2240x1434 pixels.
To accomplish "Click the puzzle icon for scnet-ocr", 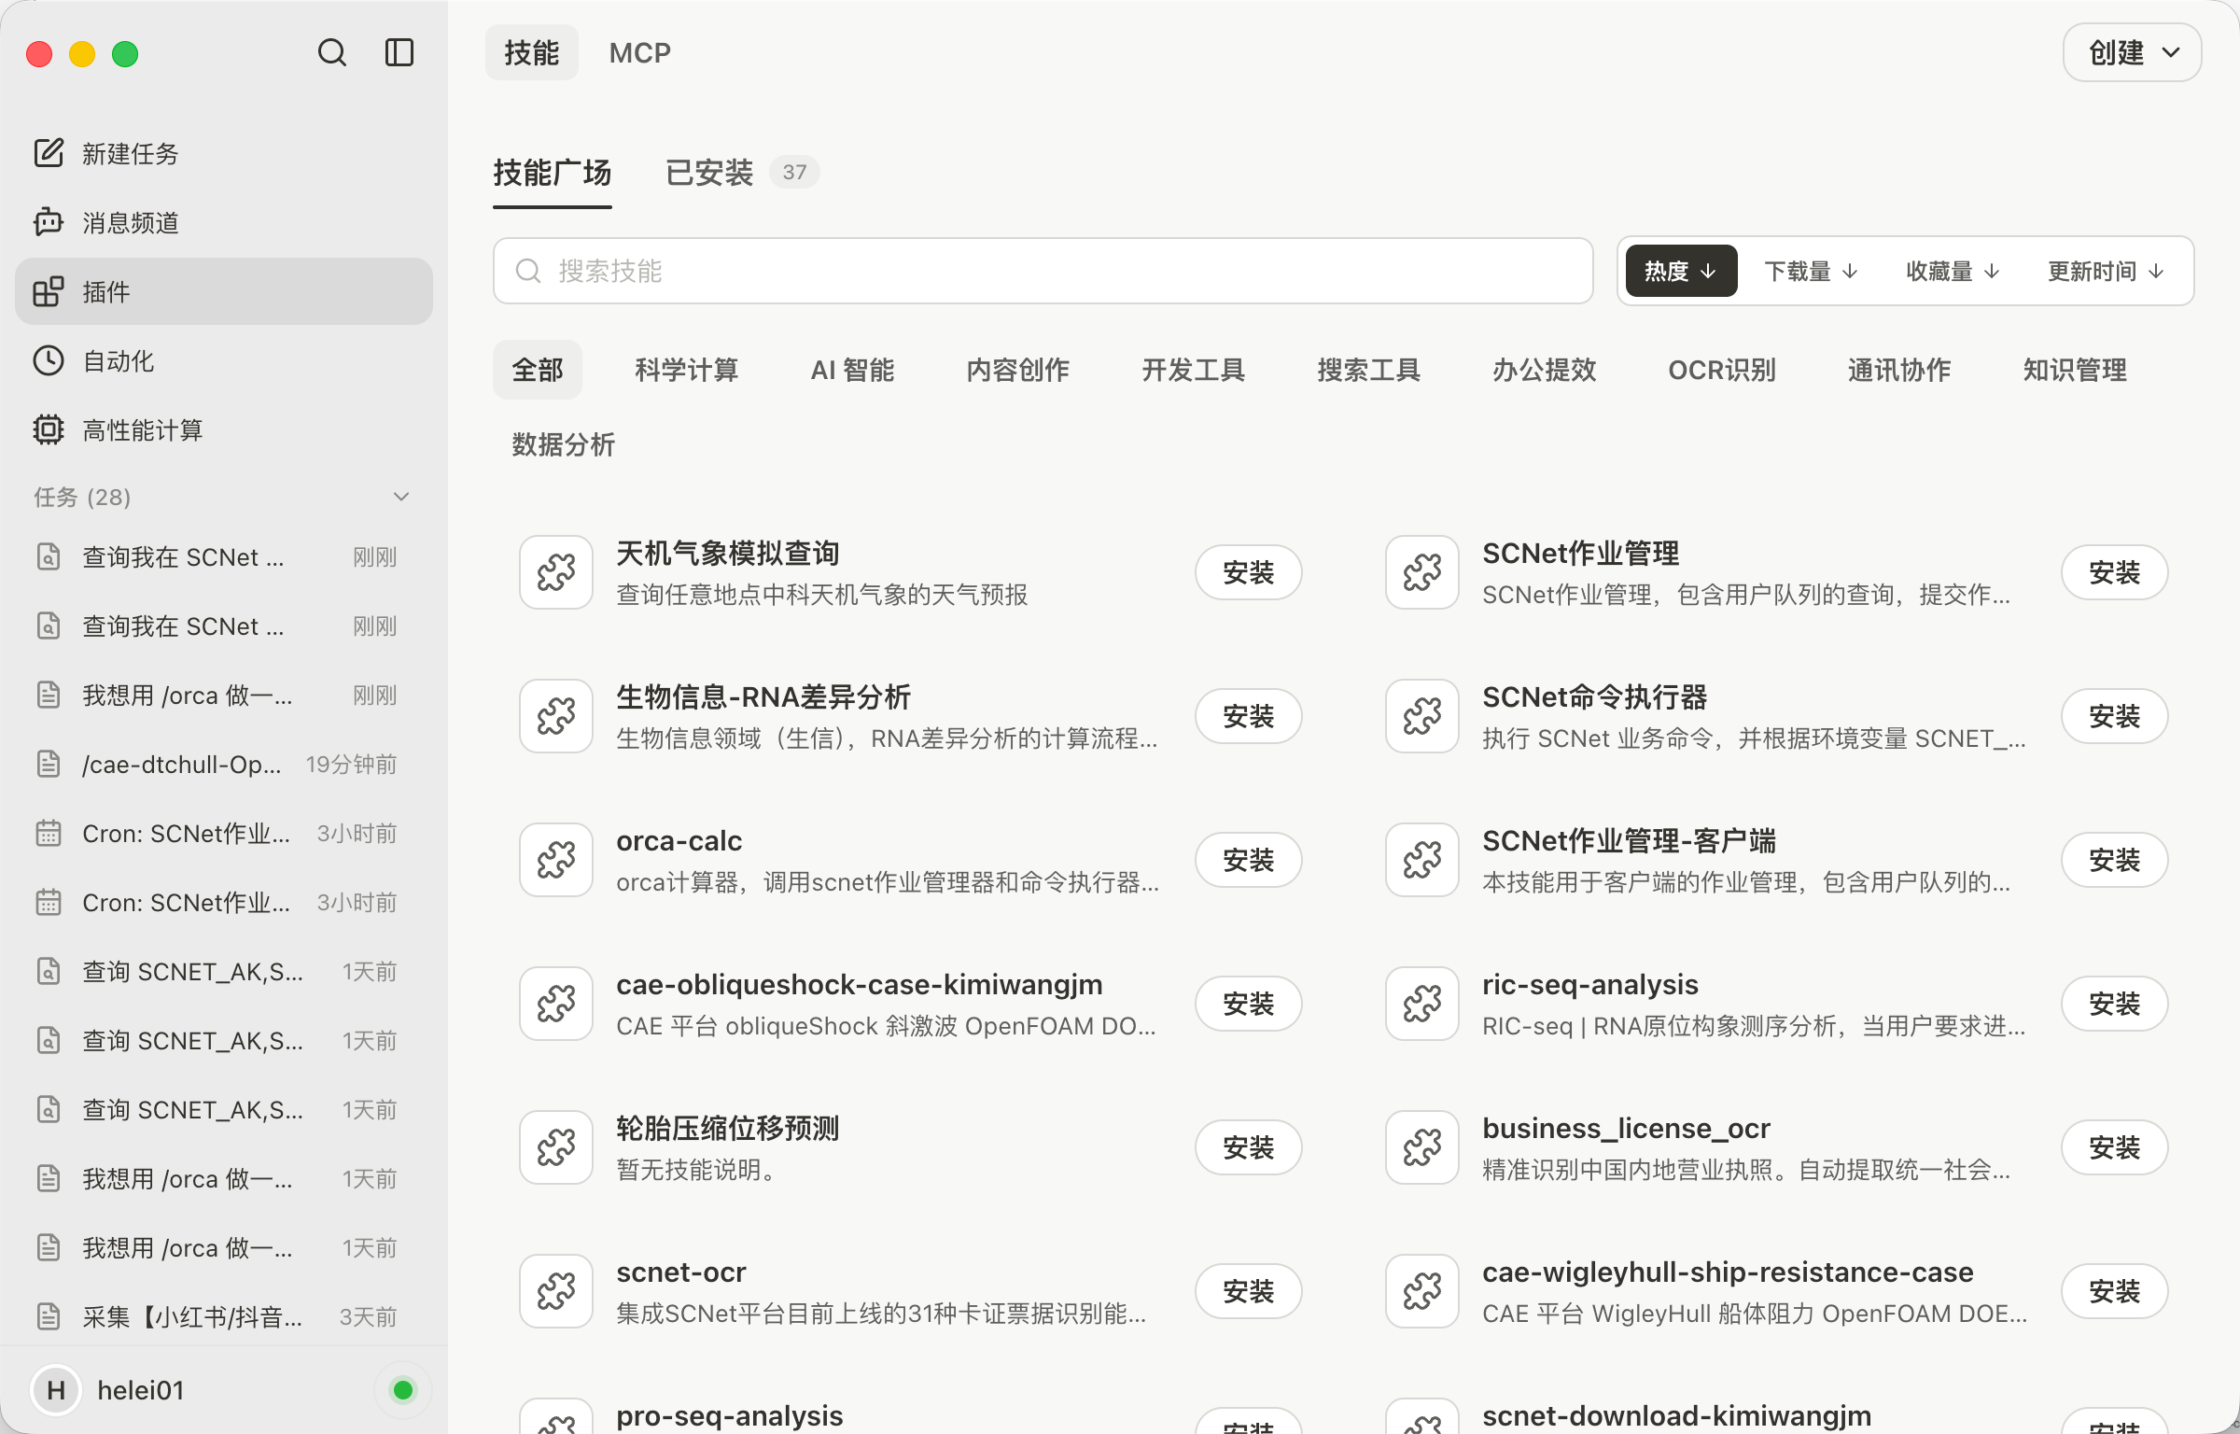I will pyautogui.click(x=556, y=1291).
